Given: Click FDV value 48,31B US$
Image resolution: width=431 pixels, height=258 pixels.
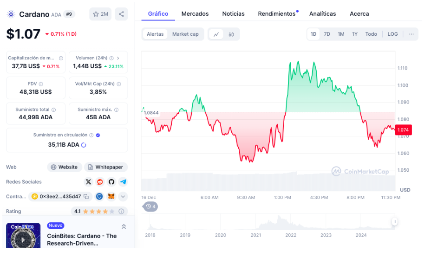Looking at the screenshot, I should click(x=35, y=92).
